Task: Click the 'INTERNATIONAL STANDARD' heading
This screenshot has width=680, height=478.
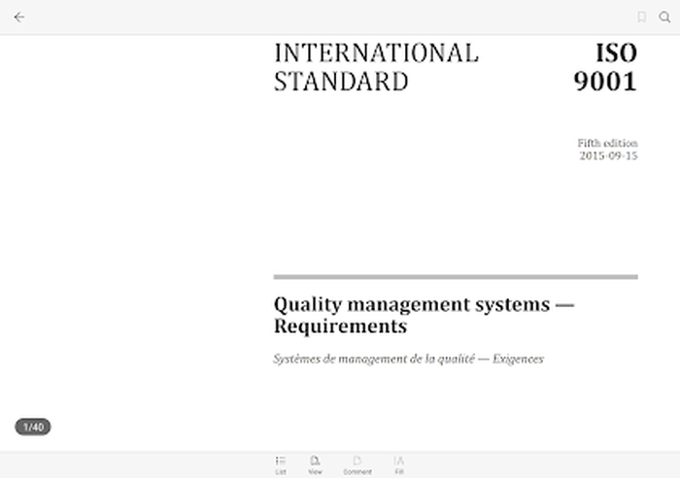Action: click(x=376, y=67)
